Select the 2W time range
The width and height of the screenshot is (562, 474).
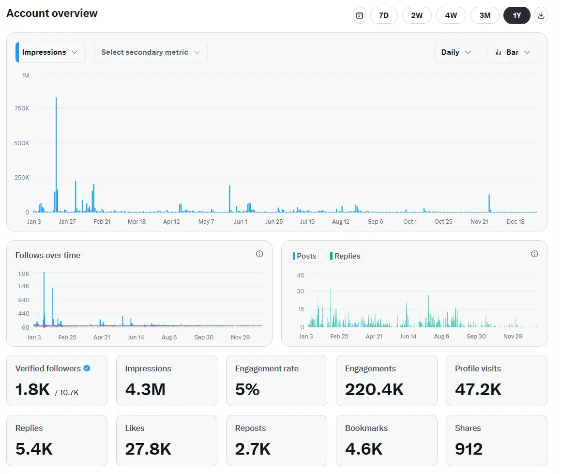click(417, 15)
